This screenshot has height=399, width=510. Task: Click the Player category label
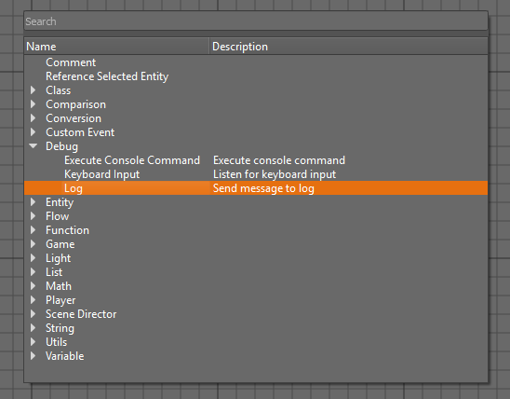pyautogui.click(x=60, y=300)
